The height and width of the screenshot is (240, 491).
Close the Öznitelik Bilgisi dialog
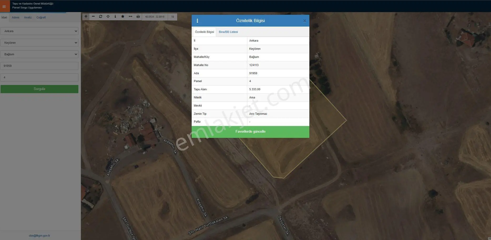[305, 21]
